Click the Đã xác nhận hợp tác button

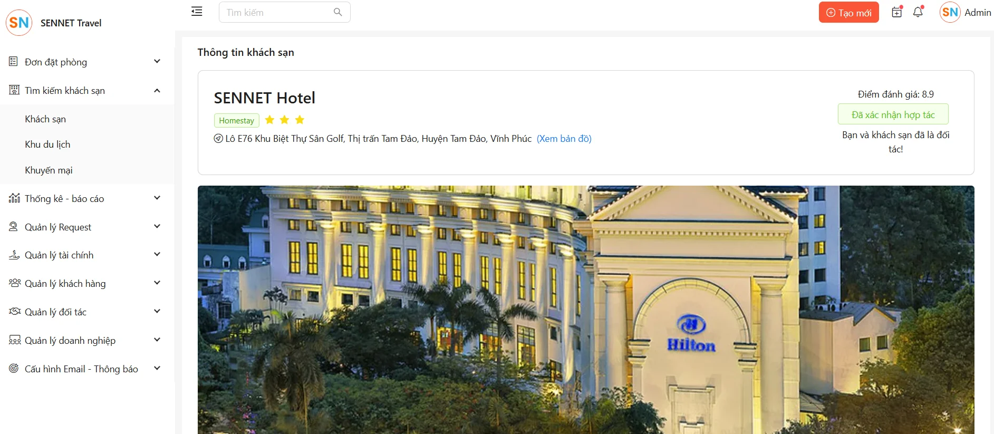pos(893,114)
